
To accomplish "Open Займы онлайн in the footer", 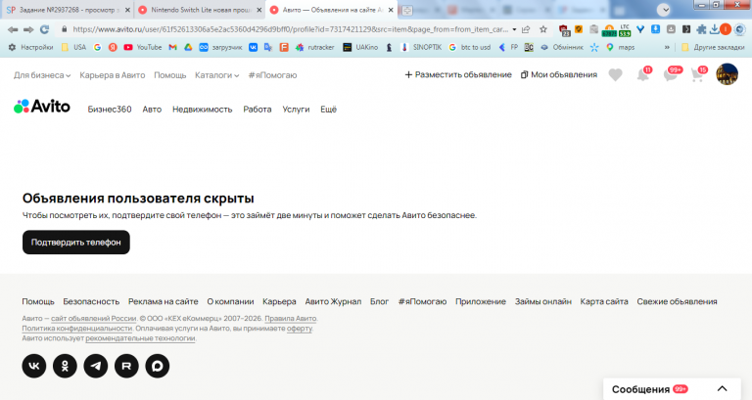I will [542, 301].
